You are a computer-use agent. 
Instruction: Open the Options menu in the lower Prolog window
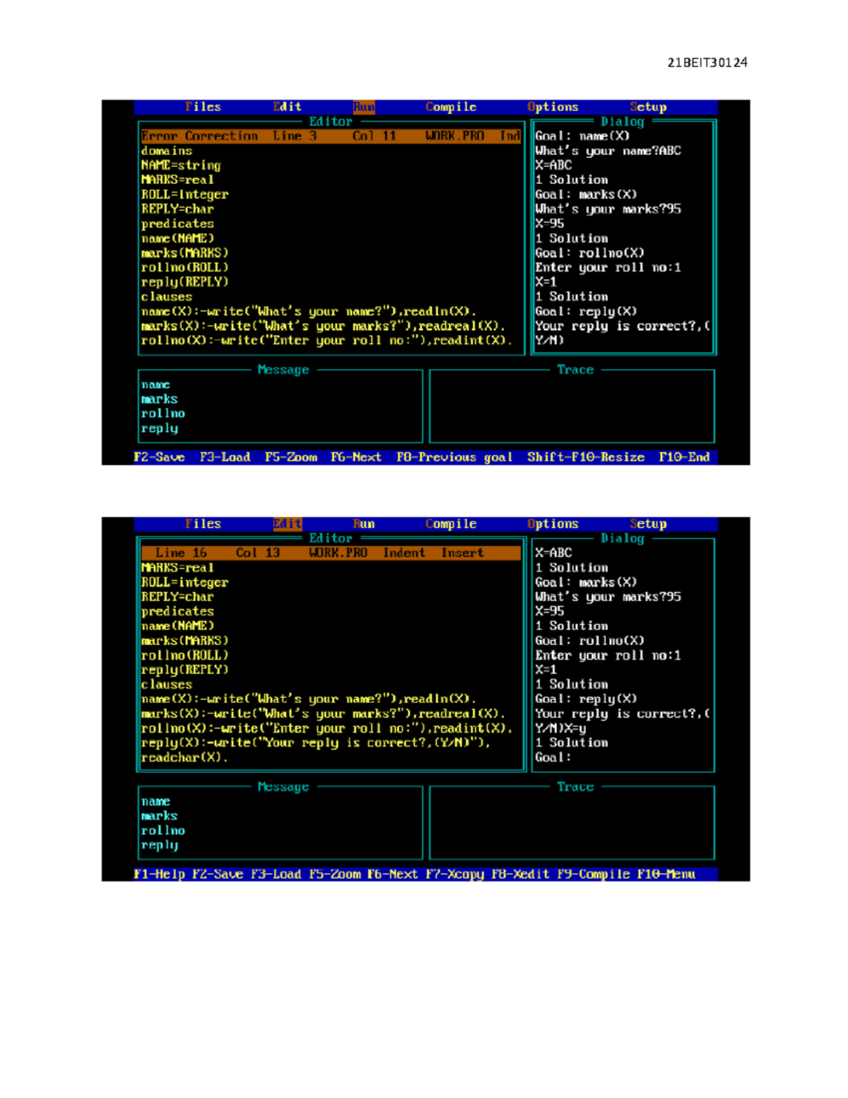pos(553,524)
